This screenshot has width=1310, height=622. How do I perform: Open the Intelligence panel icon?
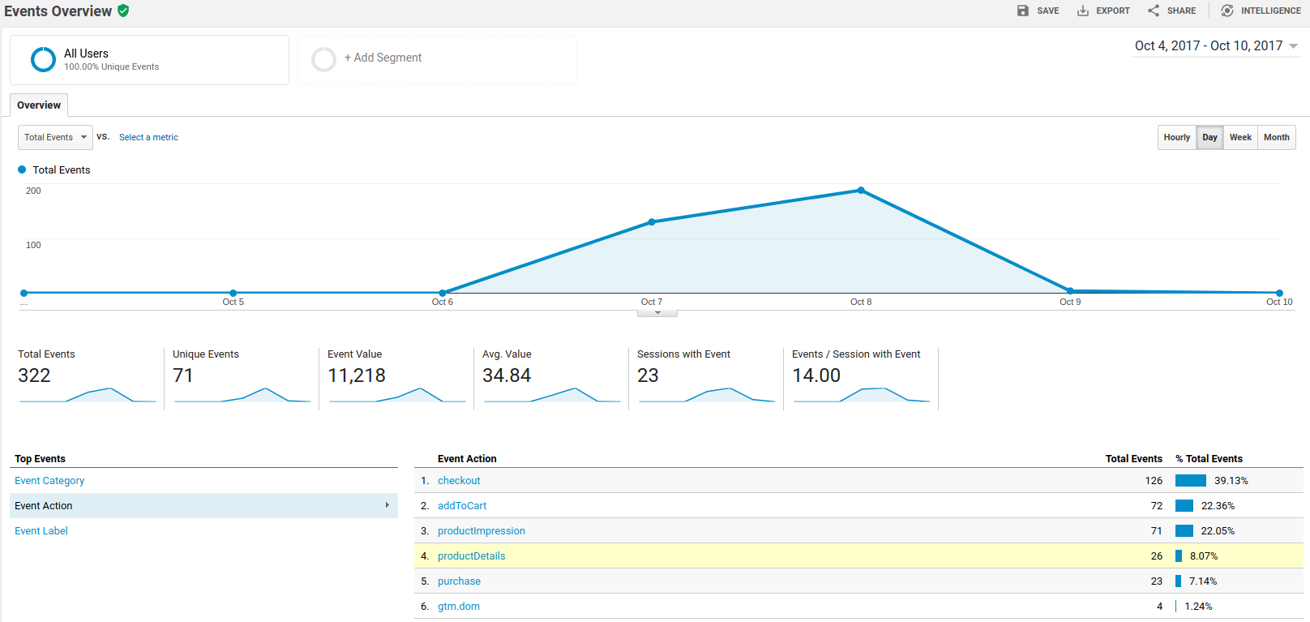click(x=1227, y=11)
